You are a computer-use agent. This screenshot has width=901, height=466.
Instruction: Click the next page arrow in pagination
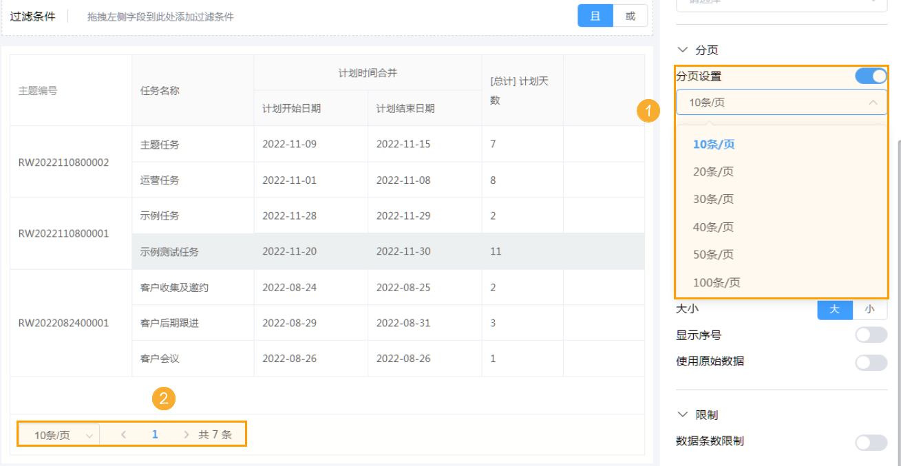tap(186, 434)
